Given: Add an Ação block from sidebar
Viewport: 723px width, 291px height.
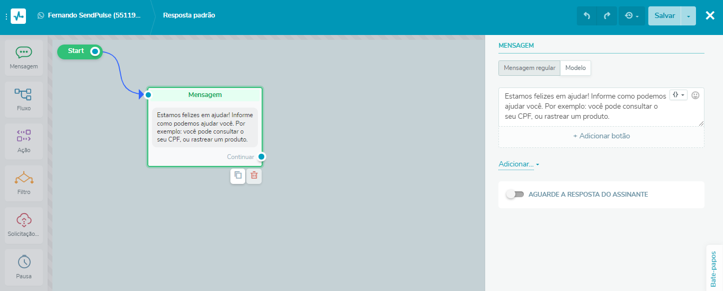Looking at the screenshot, I should tap(24, 141).
